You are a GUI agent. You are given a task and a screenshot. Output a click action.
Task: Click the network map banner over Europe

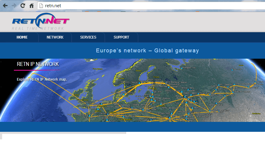coord(132,90)
